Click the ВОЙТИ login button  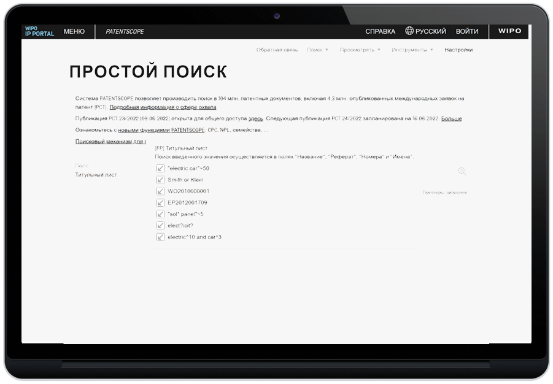[x=468, y=31]
